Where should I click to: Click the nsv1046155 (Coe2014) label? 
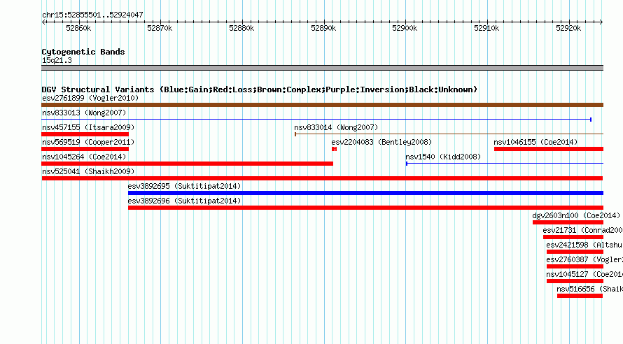click(535, 142)
